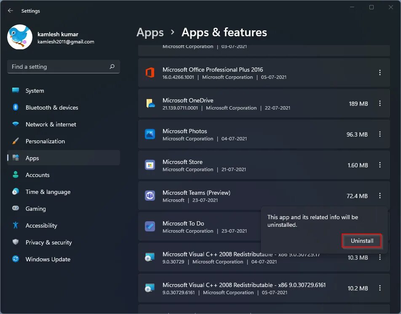The image size is (401, 314).
Task: Select the Microsoft To Do title text
Action: [183, 223]
